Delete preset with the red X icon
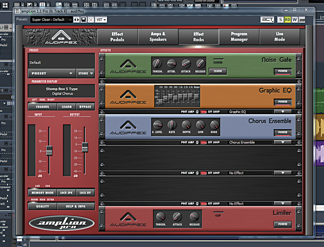 tap(91, 20)
